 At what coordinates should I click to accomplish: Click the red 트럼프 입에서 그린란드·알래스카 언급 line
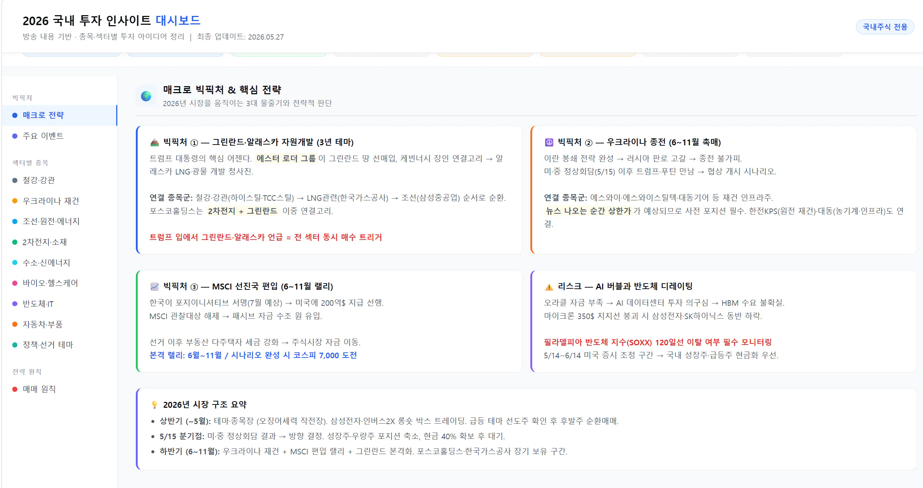pyautogui.click(x=265, y=237)
